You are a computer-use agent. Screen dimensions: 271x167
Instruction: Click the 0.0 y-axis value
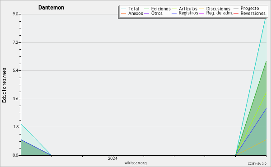click(15, 155)
